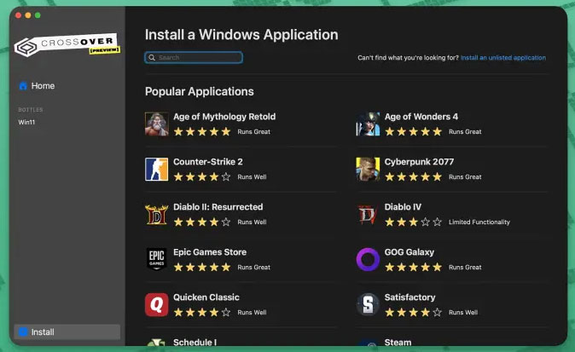Screen dimensions: 575x352
Task: Select the Counter-Strike 2 title
Action: [x=208, y=162]
